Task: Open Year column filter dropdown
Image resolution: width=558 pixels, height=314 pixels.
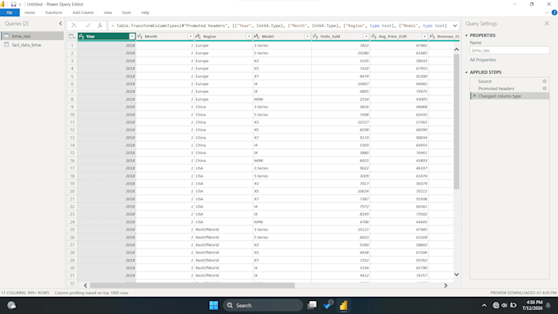Action: pos(132,36)
